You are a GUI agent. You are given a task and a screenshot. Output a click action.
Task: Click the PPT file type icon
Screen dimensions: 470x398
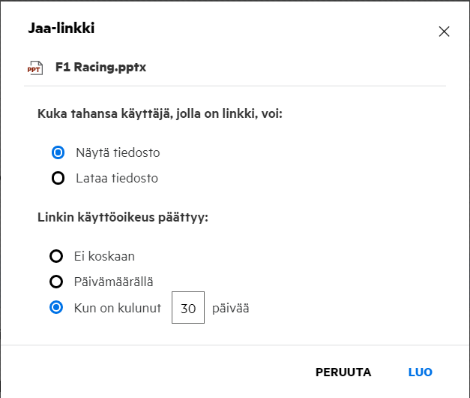(x=34, y=68)
